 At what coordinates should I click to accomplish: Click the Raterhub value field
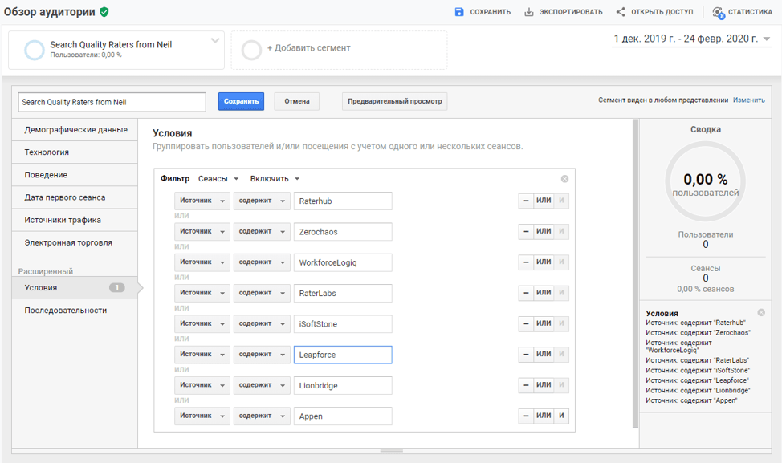343,201
